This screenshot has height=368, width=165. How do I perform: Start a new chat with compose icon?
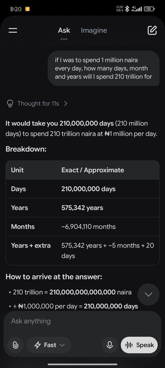click(x=152, y=30)
